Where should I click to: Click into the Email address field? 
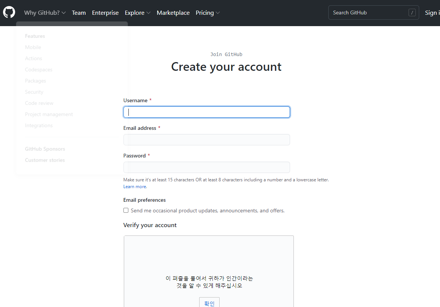click(206, 139)
